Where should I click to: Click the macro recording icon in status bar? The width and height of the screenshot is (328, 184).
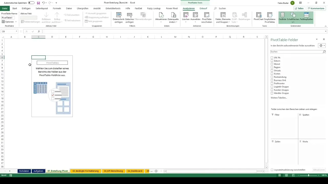(x=11, y=175)
